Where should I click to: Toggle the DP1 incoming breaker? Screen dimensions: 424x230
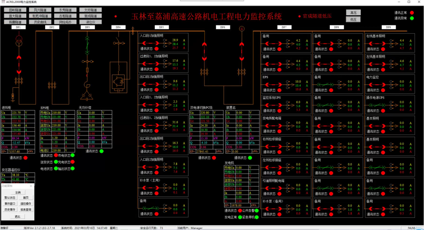point(19,65)
